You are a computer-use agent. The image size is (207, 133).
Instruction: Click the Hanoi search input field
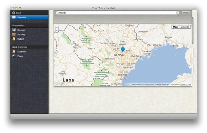(x=117, y=13)
